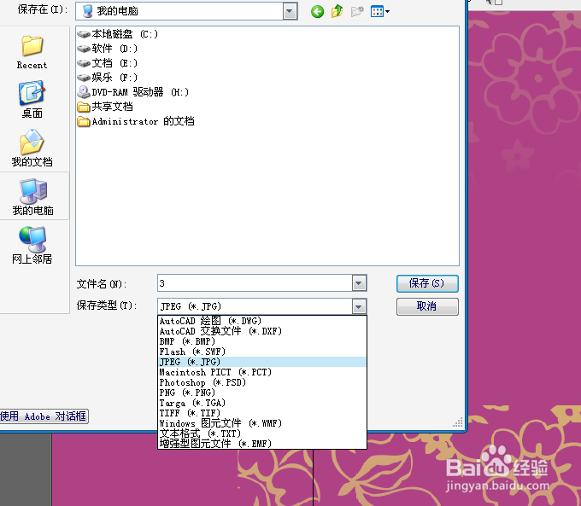Select the 本地磁盘 (C:) drive
This screenshot has height=506, width=581.
117,34
